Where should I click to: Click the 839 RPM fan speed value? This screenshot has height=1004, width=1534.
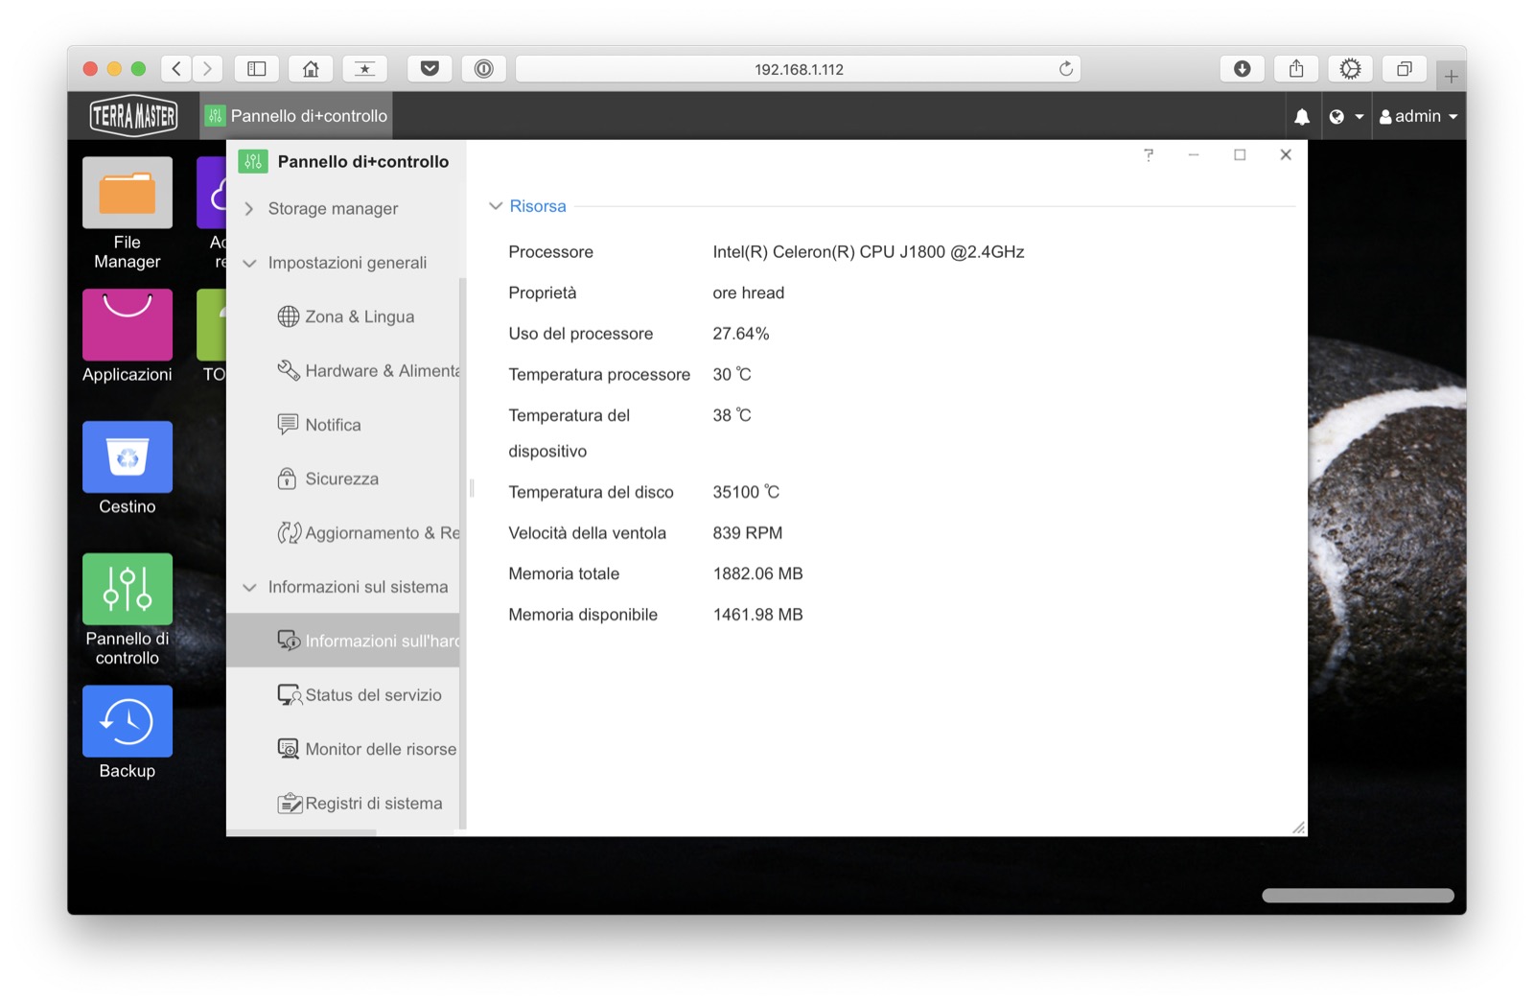[x=748, y=533]
